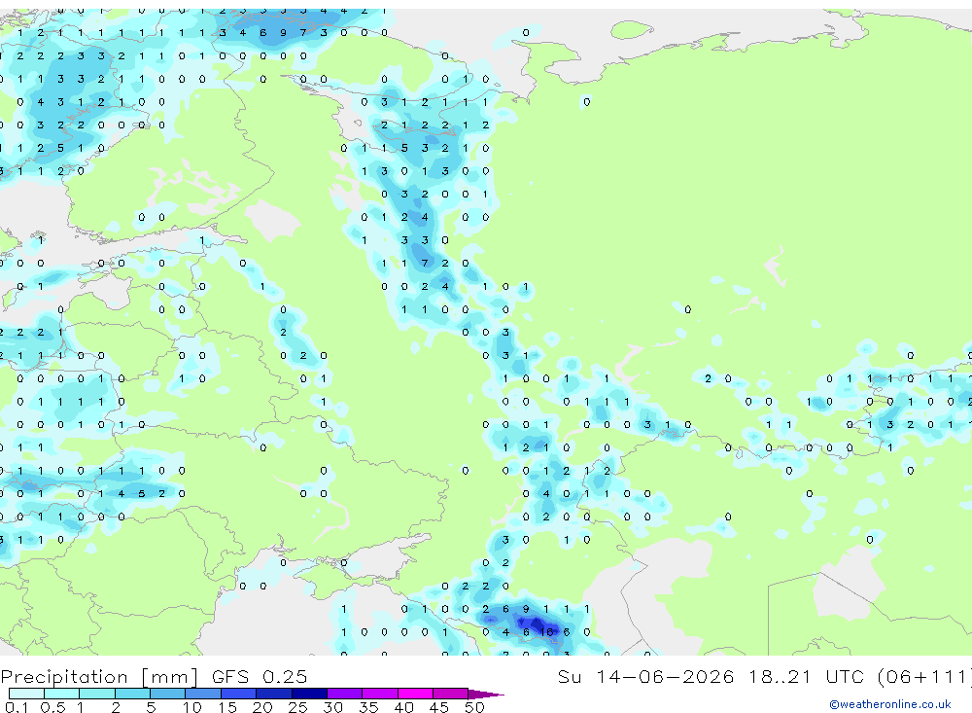
Task: Select the 5–10 mm legend swatch
Action: [168, 694]
